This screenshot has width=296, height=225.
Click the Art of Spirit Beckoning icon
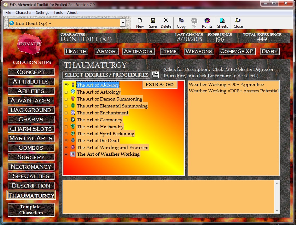click(73, 133)
